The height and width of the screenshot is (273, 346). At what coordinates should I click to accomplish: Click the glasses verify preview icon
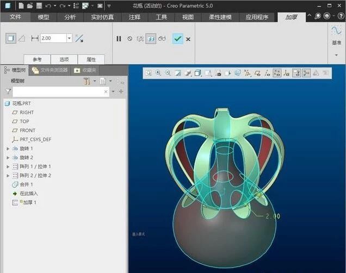(162, 39)
